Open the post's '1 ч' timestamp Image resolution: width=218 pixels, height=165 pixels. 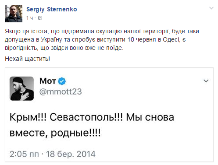point(30,18)
